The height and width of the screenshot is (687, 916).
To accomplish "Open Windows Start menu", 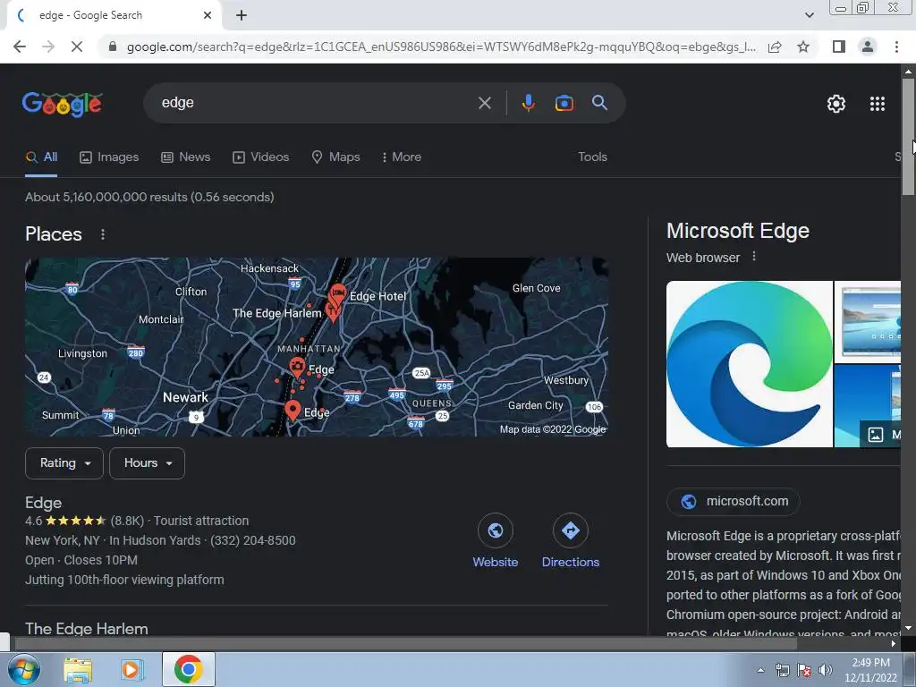I will pyautogui.click(x=23, y=669).
